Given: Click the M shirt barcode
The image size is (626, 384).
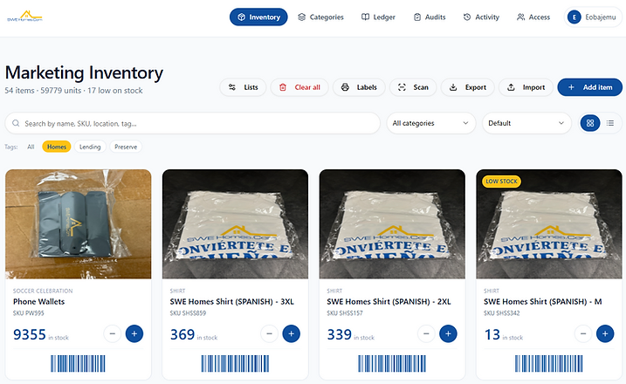Looking at the screenshot, I should pos(549,364).
